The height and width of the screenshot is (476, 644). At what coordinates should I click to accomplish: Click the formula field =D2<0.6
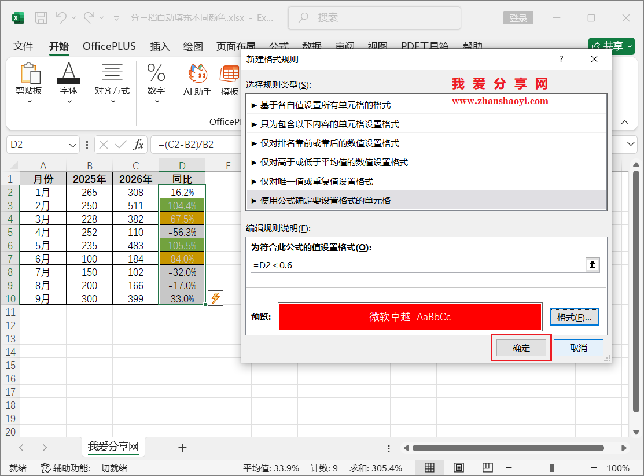(x=418, y=265)
